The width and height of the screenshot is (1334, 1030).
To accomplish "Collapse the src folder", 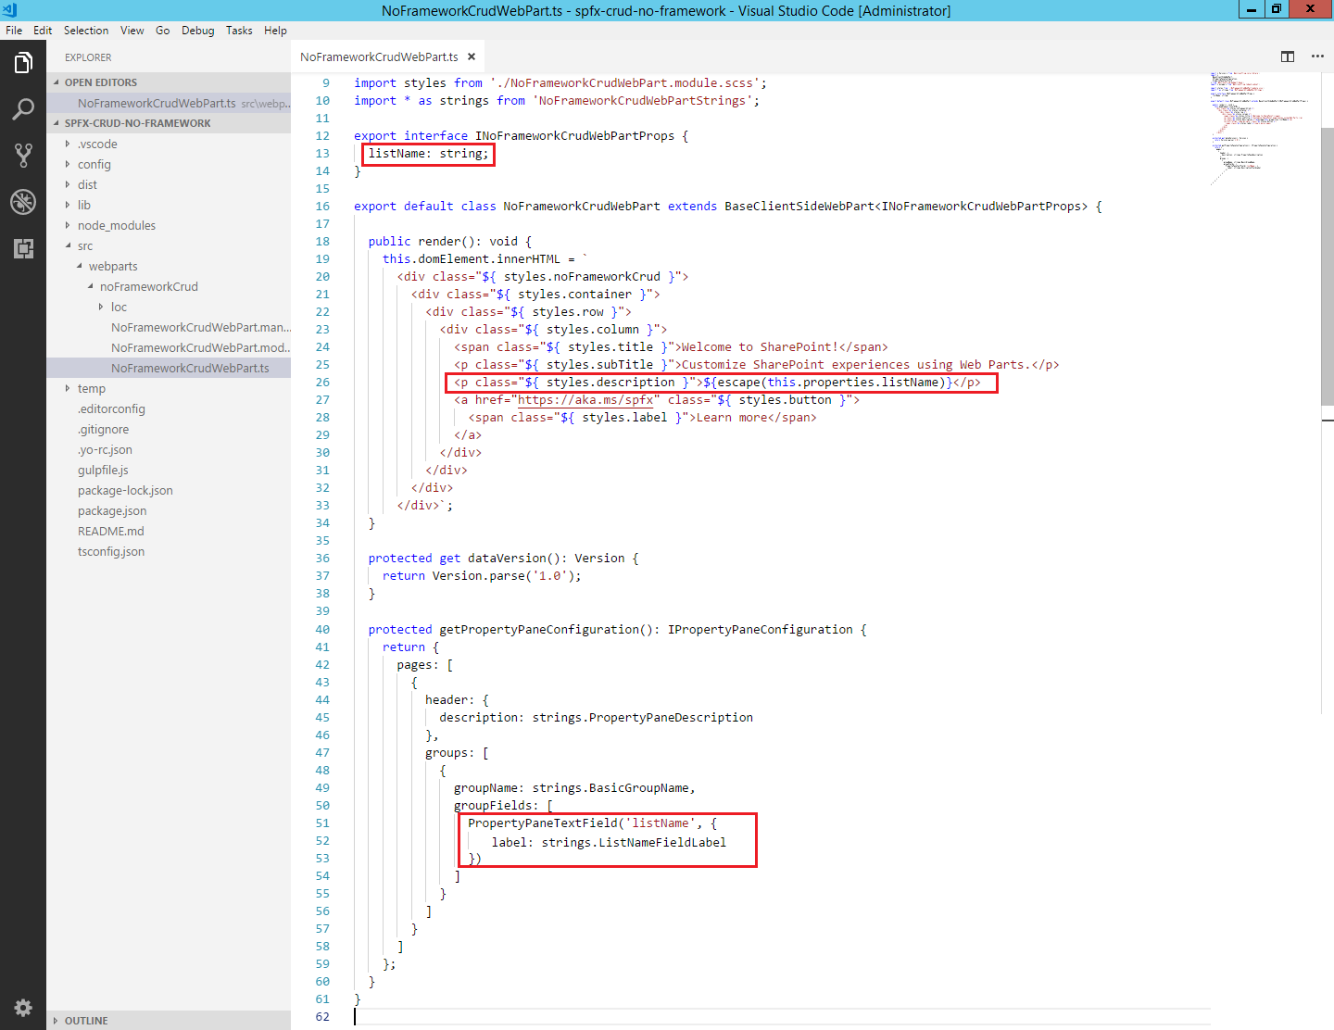I will point(84,245).
